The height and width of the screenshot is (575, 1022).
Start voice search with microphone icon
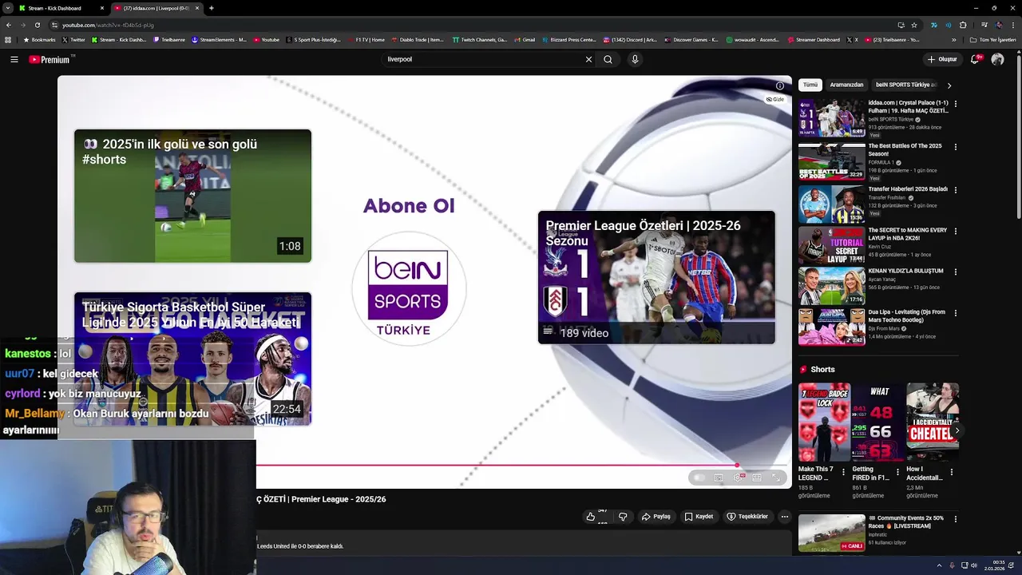coord(635,59)
